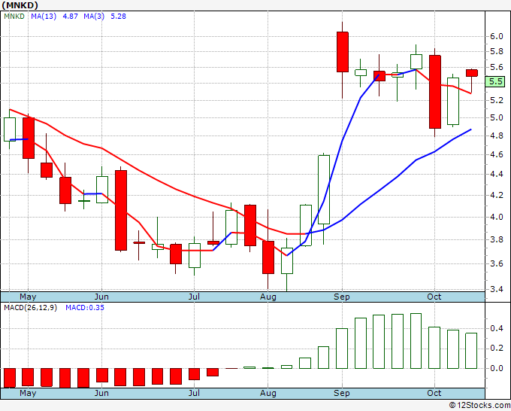This screenshot has height=411, width=511.
Task: Select the 5.0 price axis label
Action: pos(497,118)
